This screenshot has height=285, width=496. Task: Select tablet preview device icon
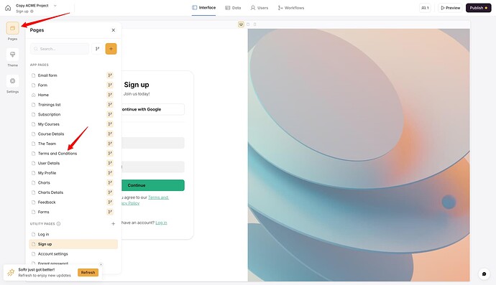(248, 24)
